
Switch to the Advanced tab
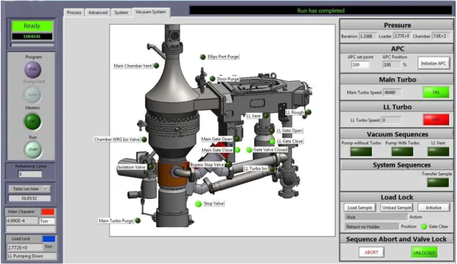pos(98,12)
